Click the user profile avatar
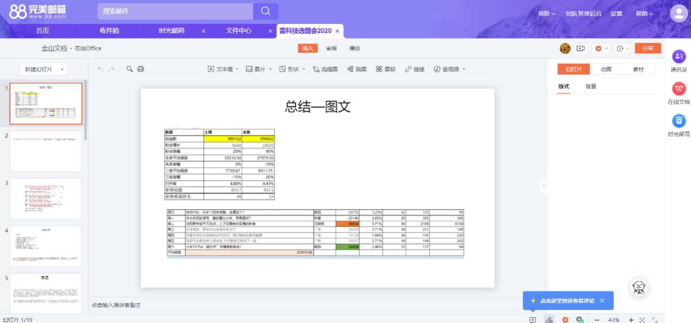The width and height of the screenshot is (691, 323). 678,13
